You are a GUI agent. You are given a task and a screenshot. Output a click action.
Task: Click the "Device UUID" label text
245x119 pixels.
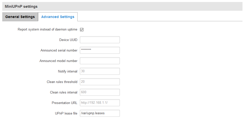tap(68, 40)
